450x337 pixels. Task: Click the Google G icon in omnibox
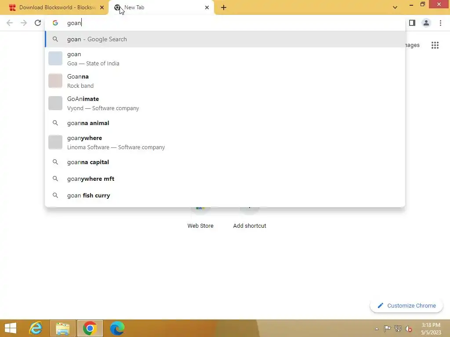coord(55,23)
